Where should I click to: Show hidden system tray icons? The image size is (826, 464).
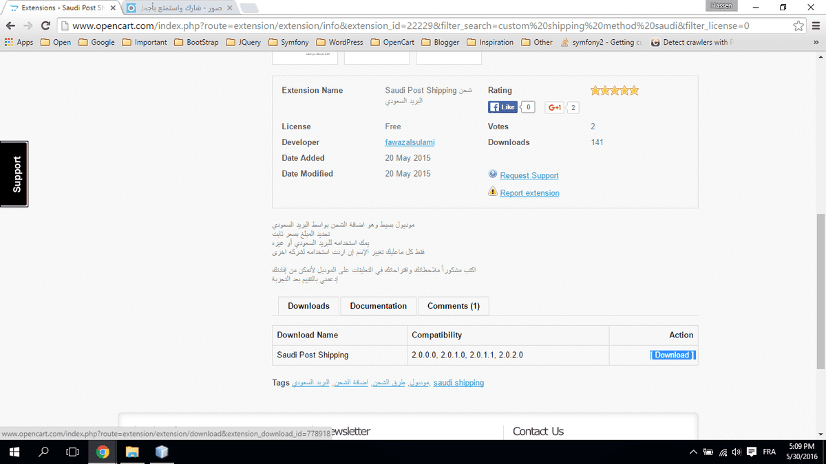click(x=693, y=452)
